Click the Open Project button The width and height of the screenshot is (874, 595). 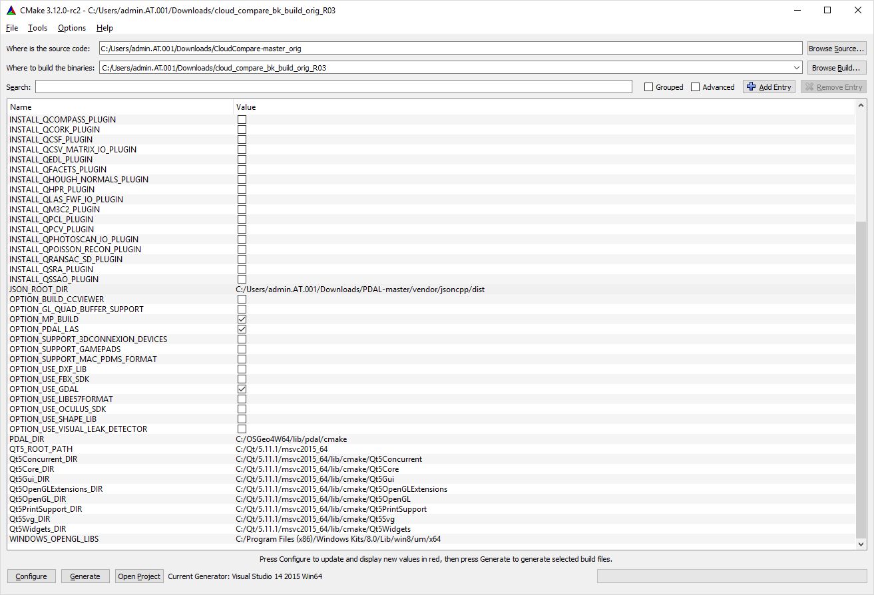point(139,576)
